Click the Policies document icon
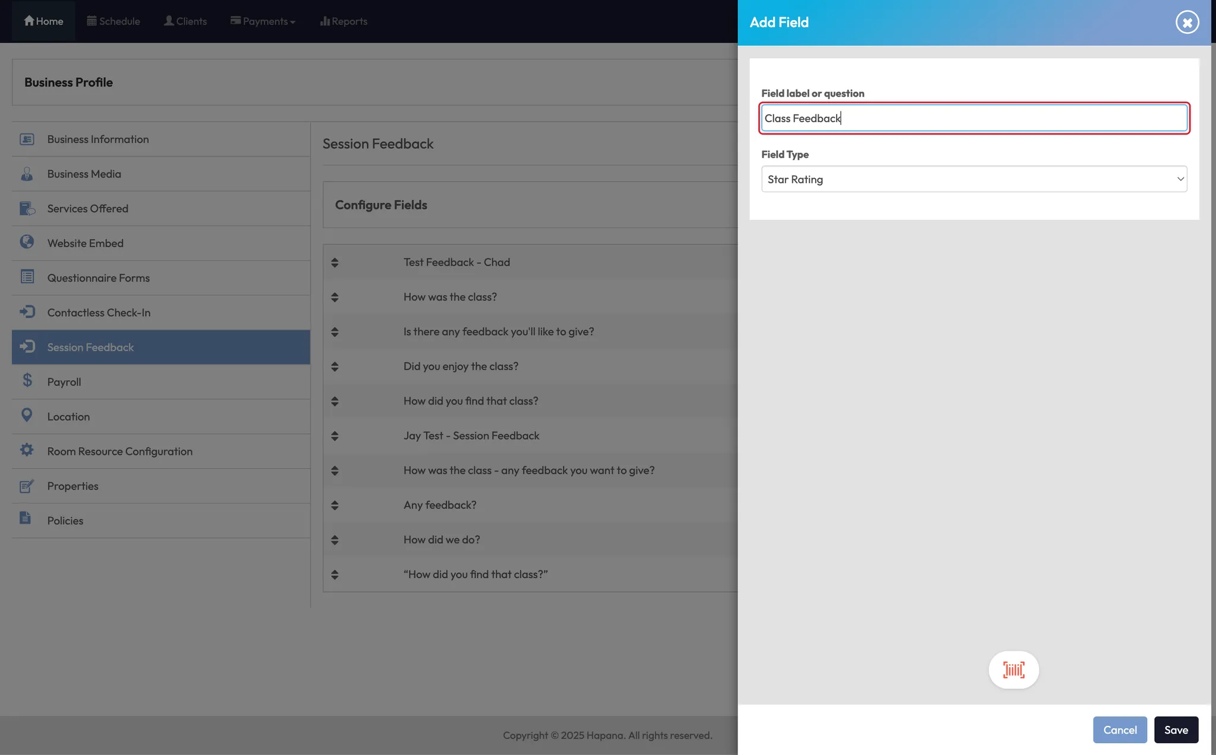Image resolution: width=1216 pixels, height=755 pixels. coord(26,518)
